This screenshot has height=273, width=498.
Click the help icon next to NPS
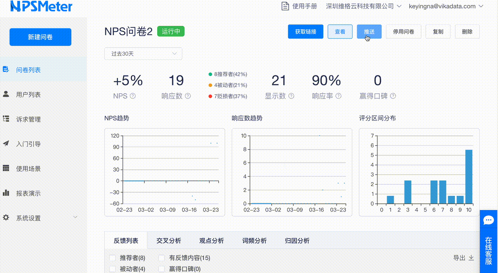coord(133,96)
